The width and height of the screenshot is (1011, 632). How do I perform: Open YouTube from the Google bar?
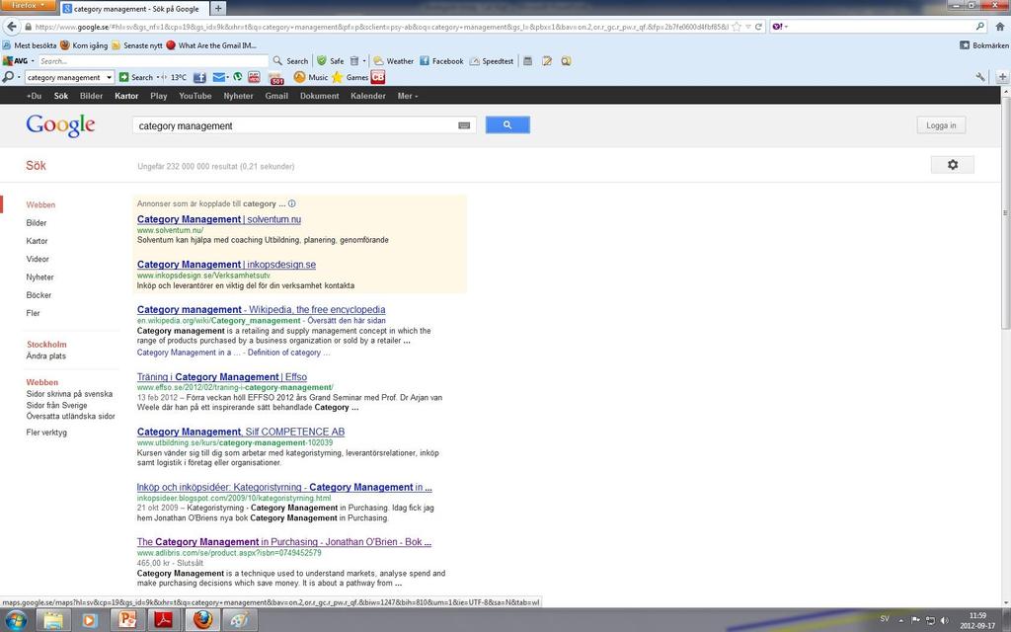pos(195,96)
